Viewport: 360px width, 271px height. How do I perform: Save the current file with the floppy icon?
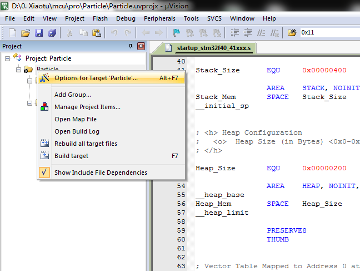(39, 33)
